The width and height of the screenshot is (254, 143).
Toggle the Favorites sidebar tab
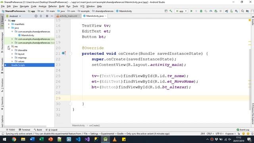(2, 103)
